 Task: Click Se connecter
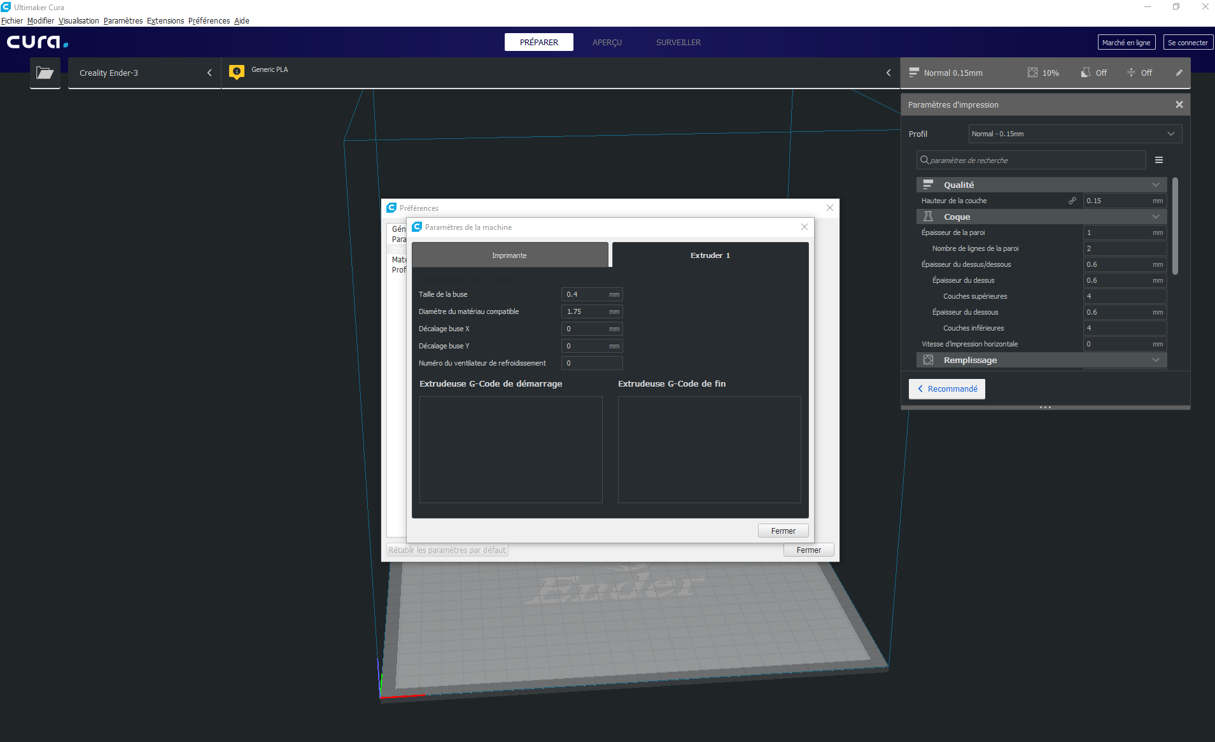click(x=1188, y=42)
